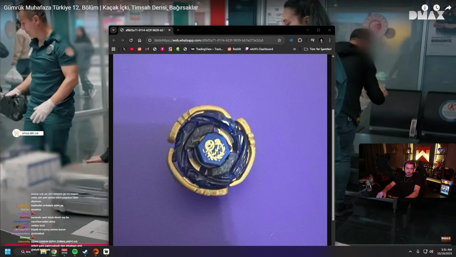Open the Windows Start menu
456x257 pixels.
[x=7, y=252]
